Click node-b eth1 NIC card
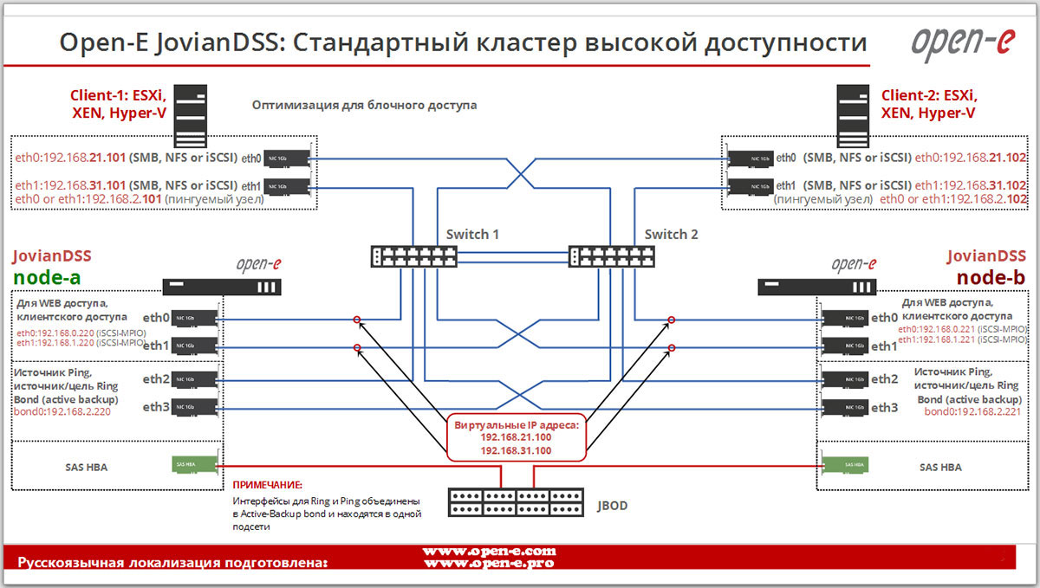This screenshot has width=1040, height=588. click(846, 347)
